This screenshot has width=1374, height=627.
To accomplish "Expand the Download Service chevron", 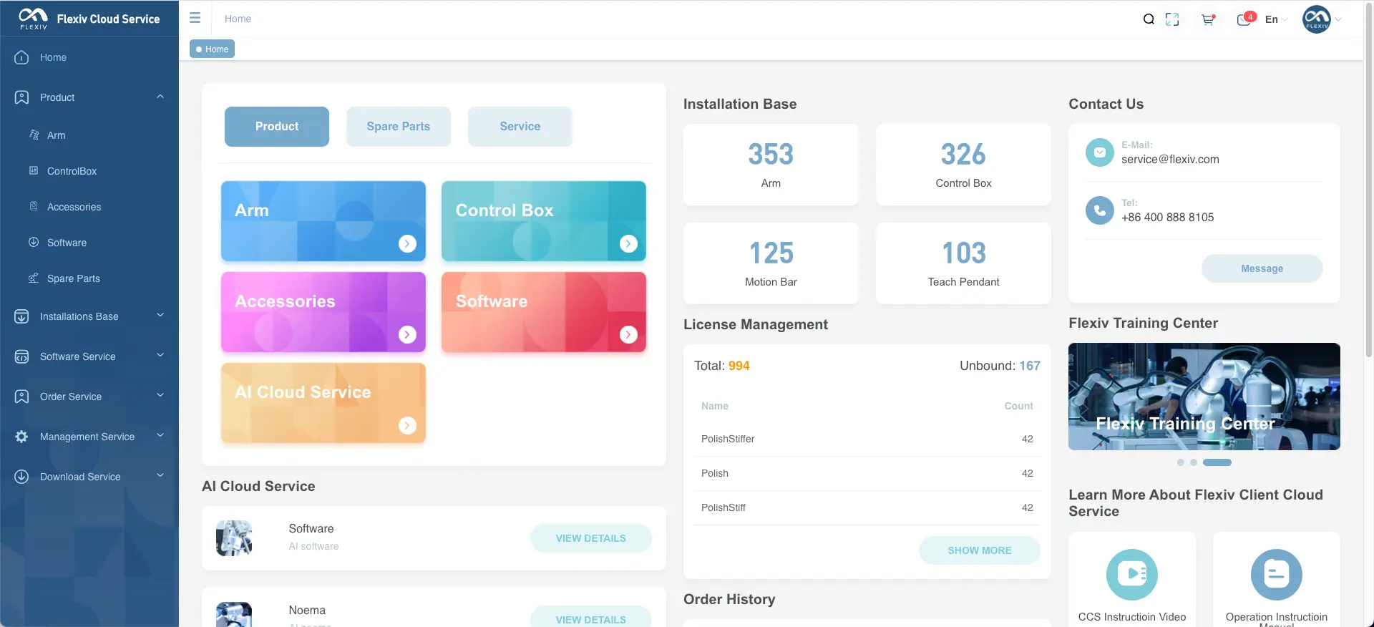I will click(160, 475).
